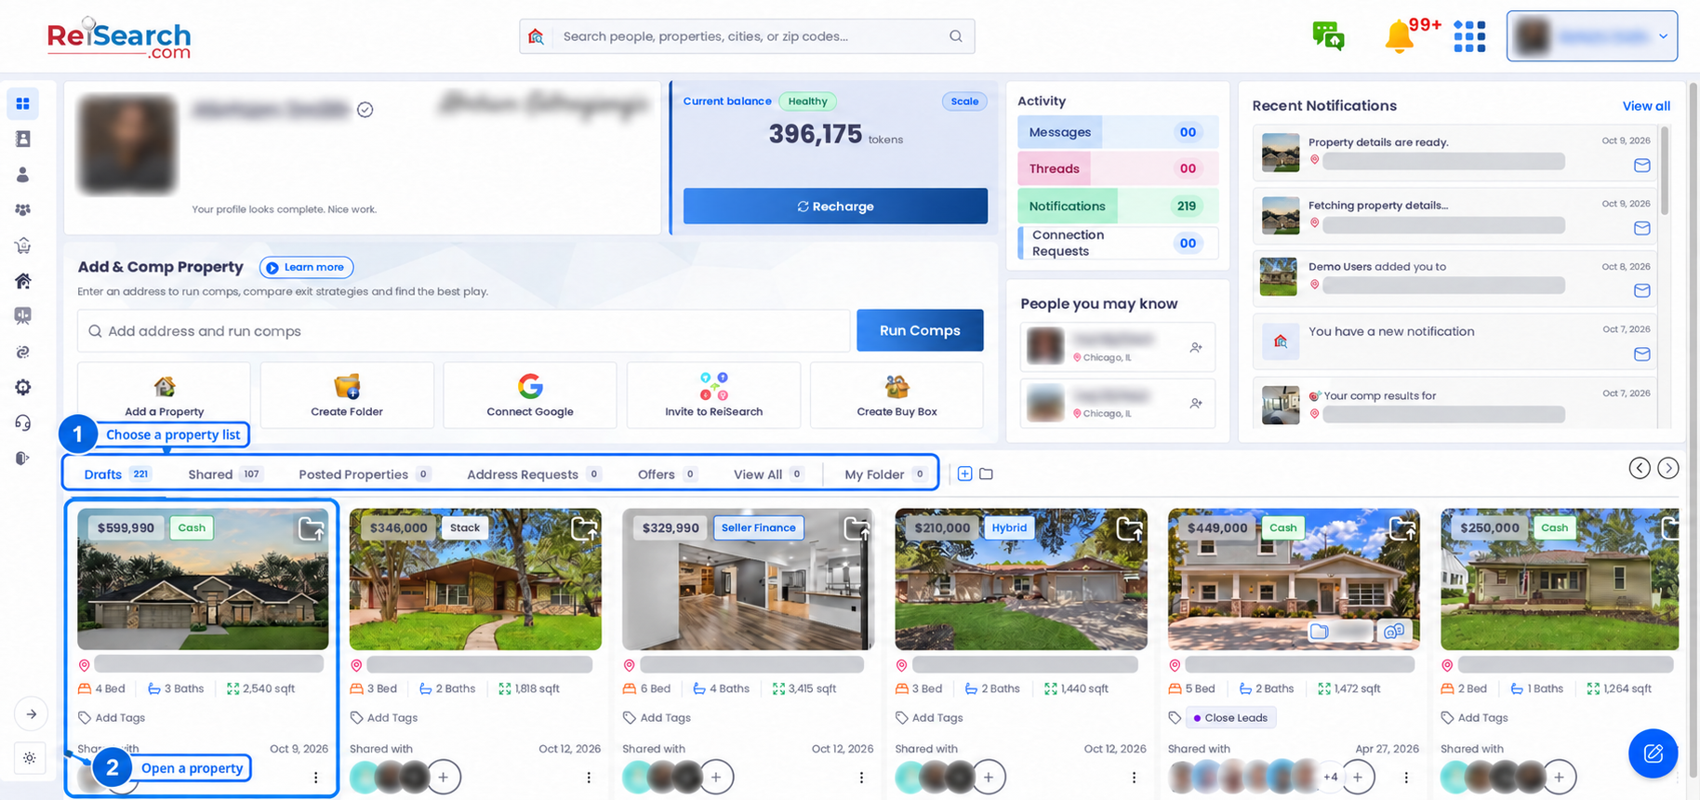Add a share user on the $329,990 card

[716, 776]
